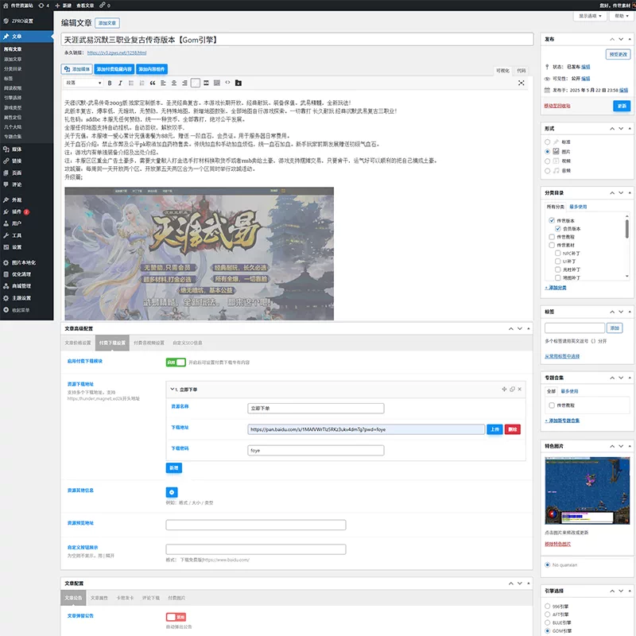Open the 显示选项 screen options dropdown
Viewport: 636px width, 636px height.
[590, 16]
